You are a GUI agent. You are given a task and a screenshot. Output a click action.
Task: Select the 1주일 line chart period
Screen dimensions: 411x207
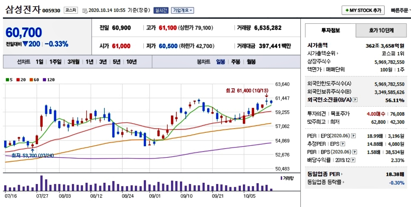tap(55, 62)
